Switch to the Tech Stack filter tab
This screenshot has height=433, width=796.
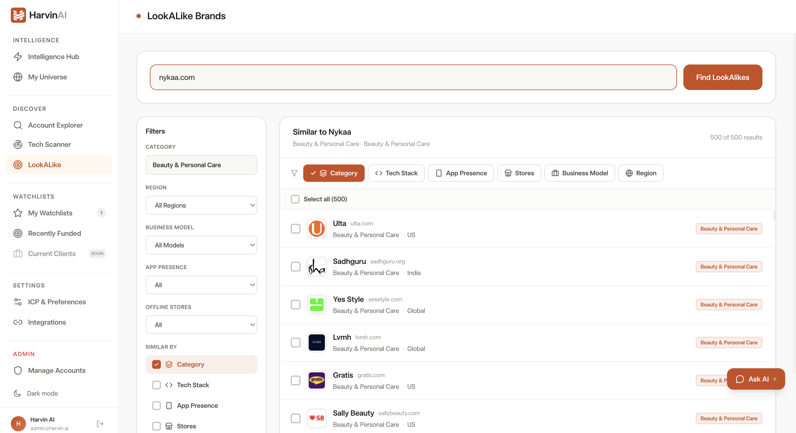point(396,173)
